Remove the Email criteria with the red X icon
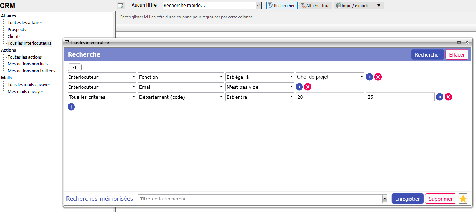 click(308, 87)
